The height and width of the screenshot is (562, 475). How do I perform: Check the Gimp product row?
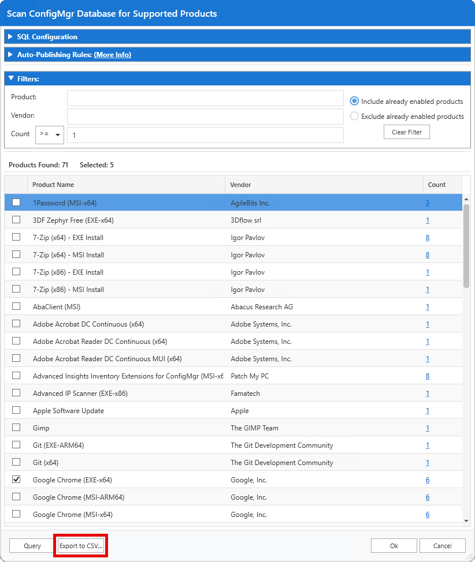tap(16, 428)
